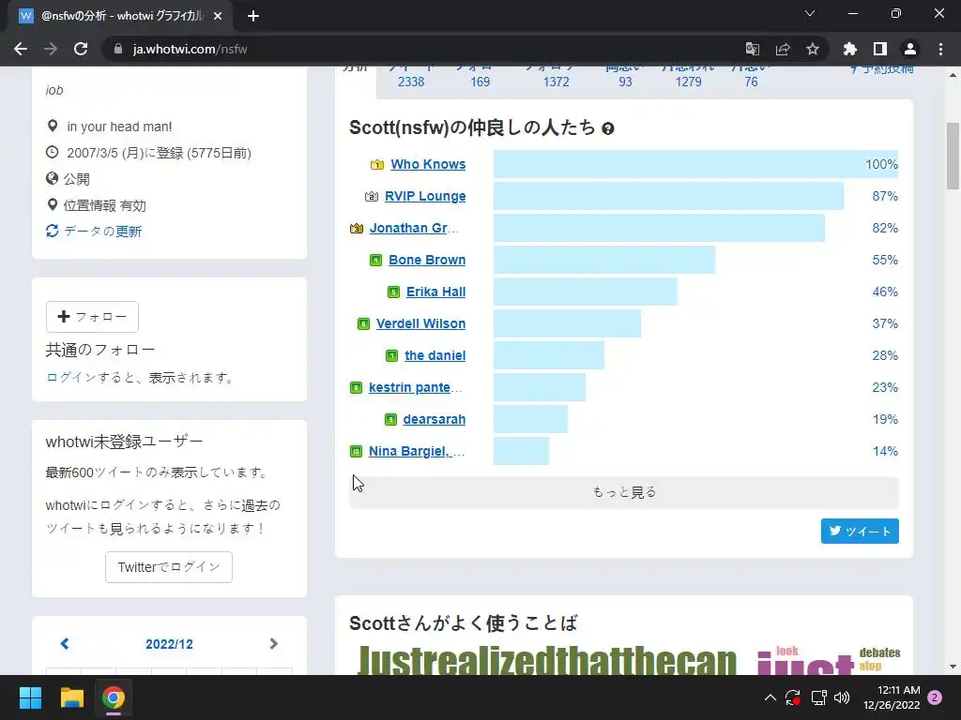Open the Bone Brown profile link

427,260
